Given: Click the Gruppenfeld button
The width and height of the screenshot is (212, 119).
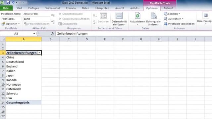Looking at the screenshot, I should (x=68, y=24).
